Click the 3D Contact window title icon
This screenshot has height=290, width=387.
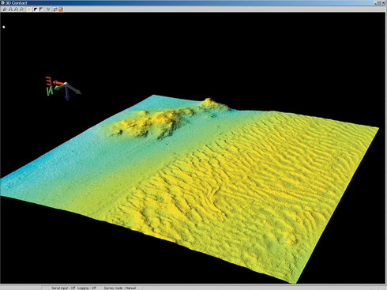(x=2, y=3)
